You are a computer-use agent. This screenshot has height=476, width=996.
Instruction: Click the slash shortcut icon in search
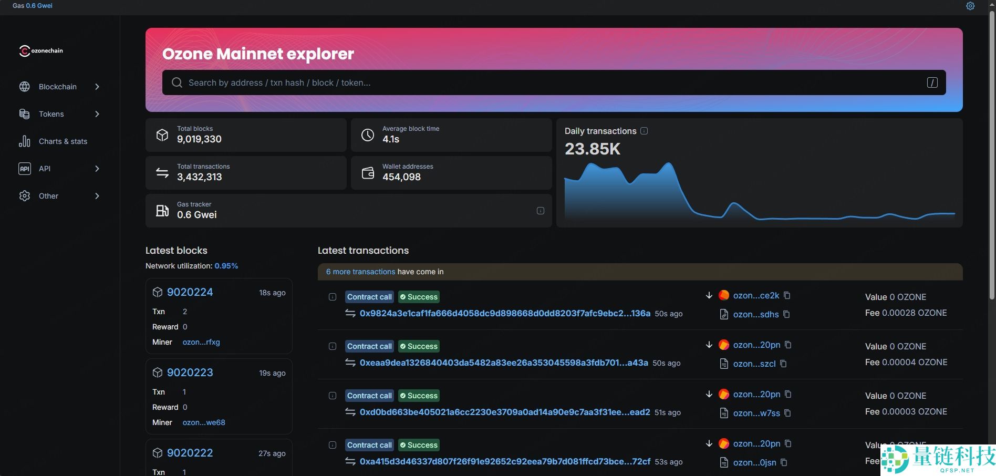[932, 82]
